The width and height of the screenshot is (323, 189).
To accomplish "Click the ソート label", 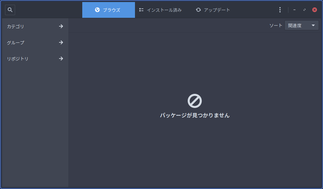I will [276, 25].
